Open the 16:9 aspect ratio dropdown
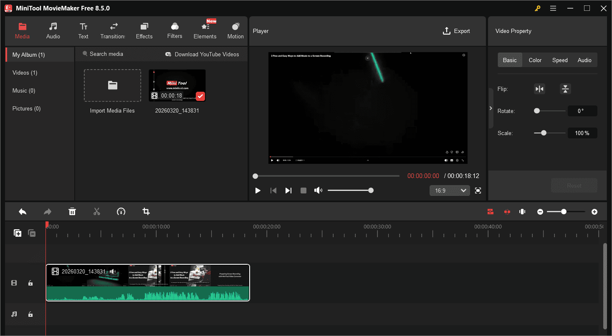The image size is (612, 336). click(x=450, y=190)
